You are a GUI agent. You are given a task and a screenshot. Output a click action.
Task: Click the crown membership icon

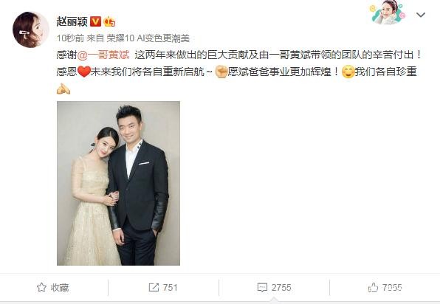(109, 21)
